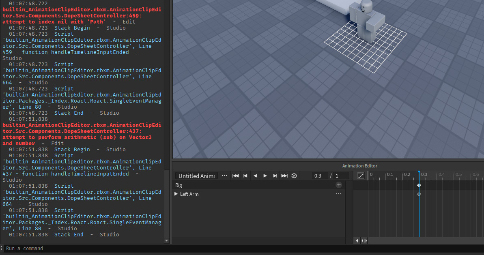Open the Left Arm track options menu
Viewport: 484px width, 255px height.
click(x=339, y=194)
